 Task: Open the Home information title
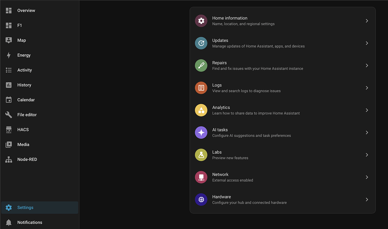[x=230, y=18]
